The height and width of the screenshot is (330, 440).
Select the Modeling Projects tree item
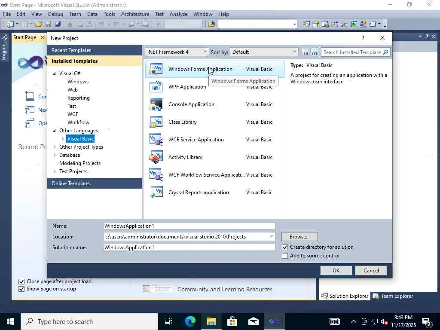(x=79, y=163)
